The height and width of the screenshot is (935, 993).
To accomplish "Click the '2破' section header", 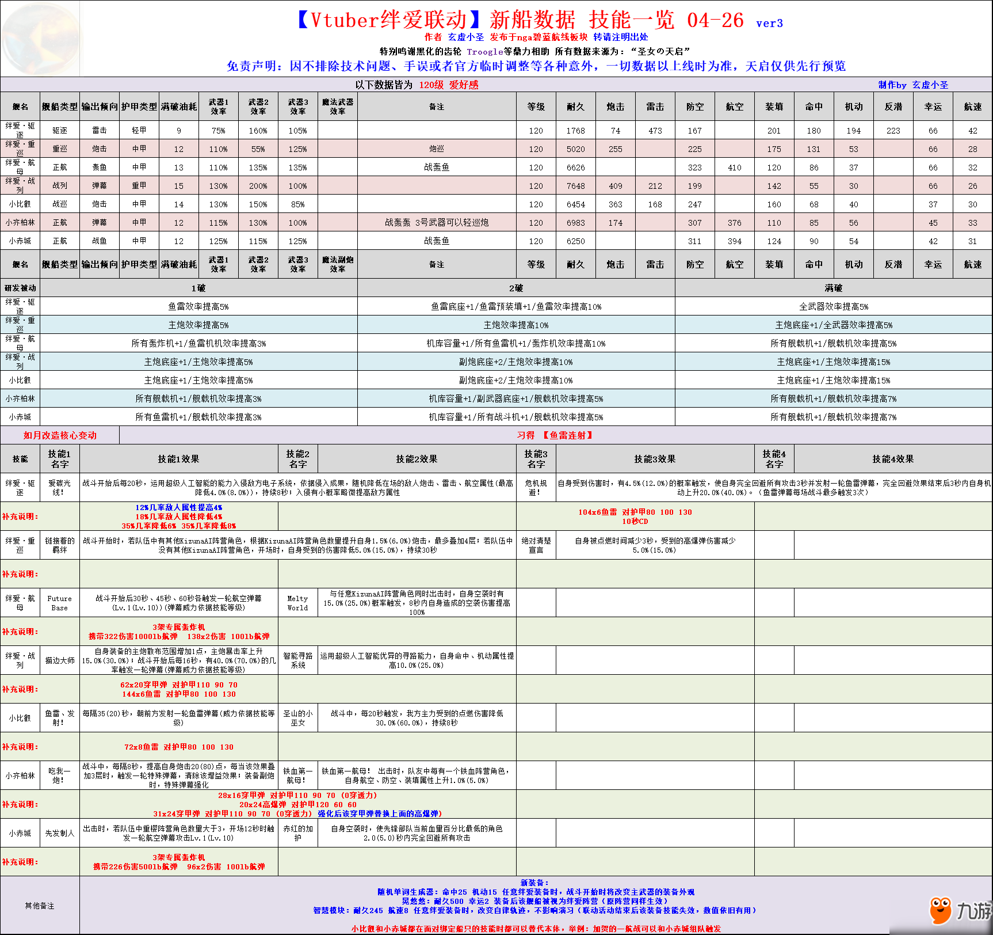I will point(516,288).
